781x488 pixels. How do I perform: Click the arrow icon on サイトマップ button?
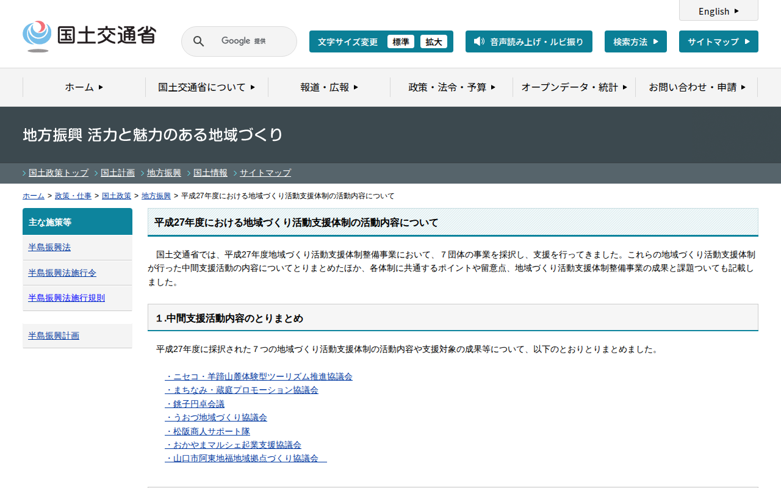(747, 41)
